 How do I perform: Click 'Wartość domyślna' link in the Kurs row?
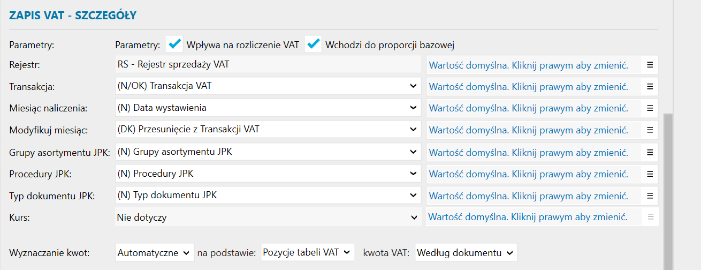(528, 217)
